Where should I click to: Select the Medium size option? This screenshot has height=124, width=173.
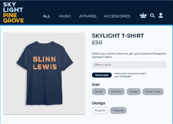(116, 92)
